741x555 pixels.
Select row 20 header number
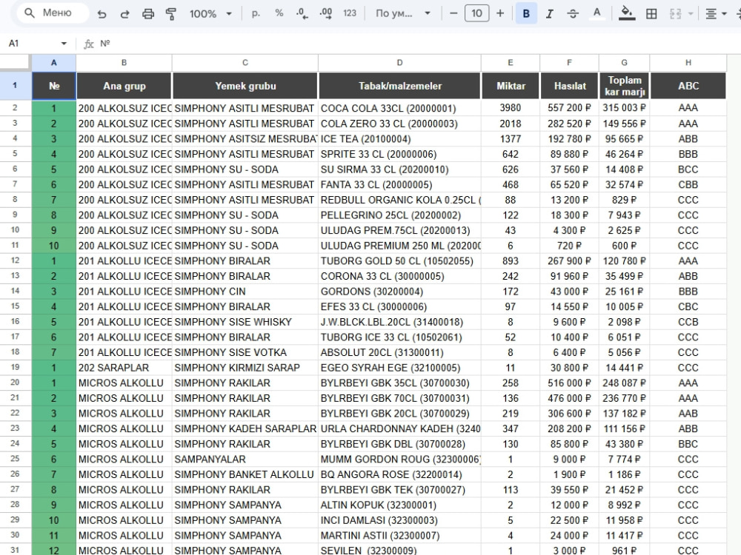(x=15, y=383)
